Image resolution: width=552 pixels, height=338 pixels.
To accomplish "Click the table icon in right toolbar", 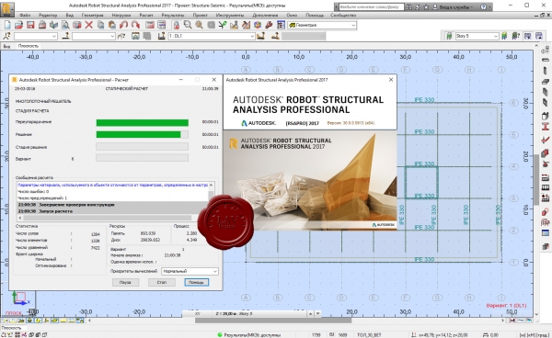I will [x=546, y=233].
